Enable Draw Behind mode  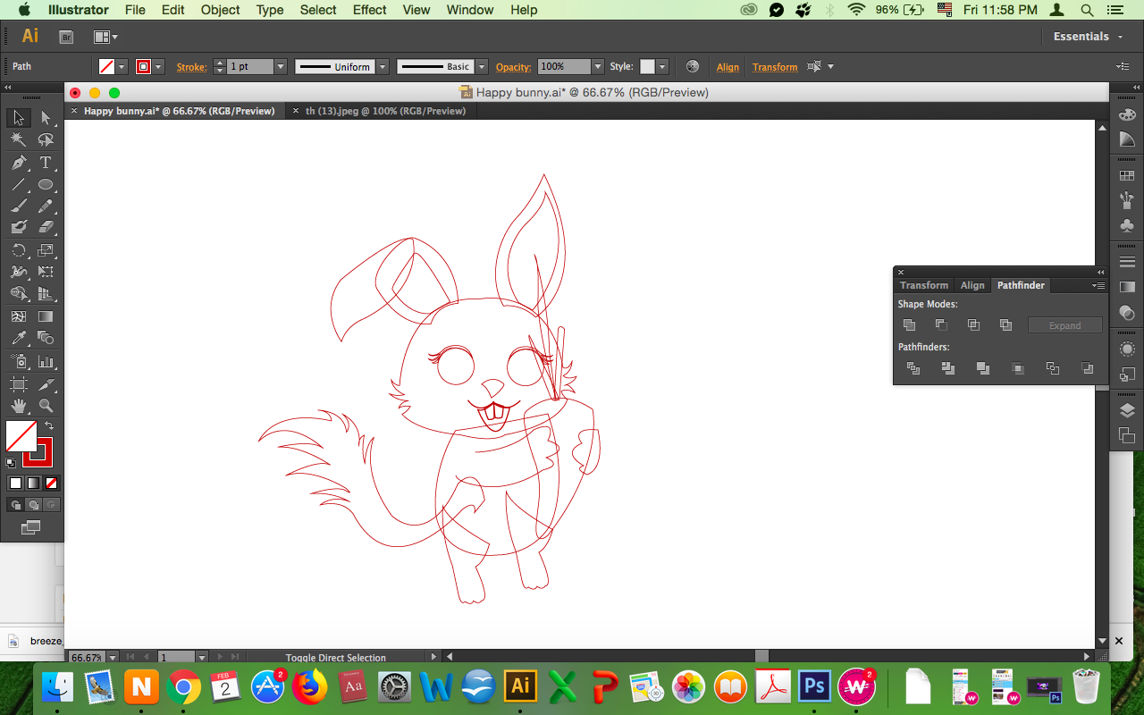33,505
